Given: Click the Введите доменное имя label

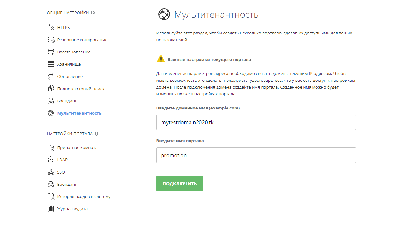Looking at the screenshot, I should pyautogui.click(x=198, y=108).
